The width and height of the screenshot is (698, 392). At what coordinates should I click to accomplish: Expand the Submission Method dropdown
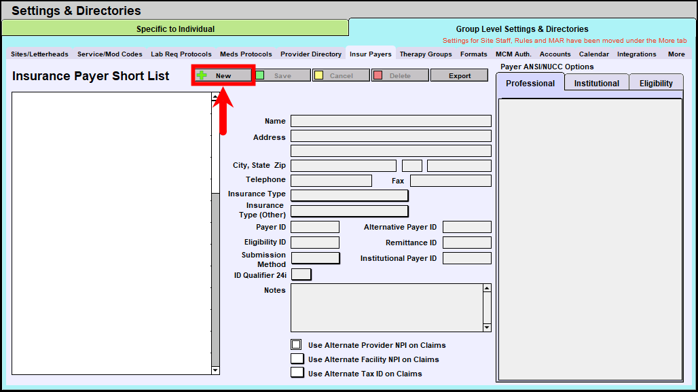(x=315, y=258)
